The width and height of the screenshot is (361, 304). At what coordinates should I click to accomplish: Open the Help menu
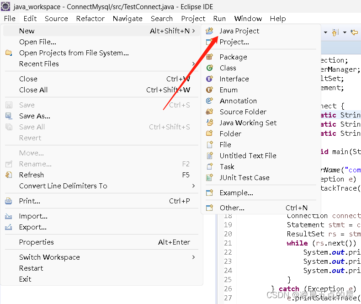278,18
